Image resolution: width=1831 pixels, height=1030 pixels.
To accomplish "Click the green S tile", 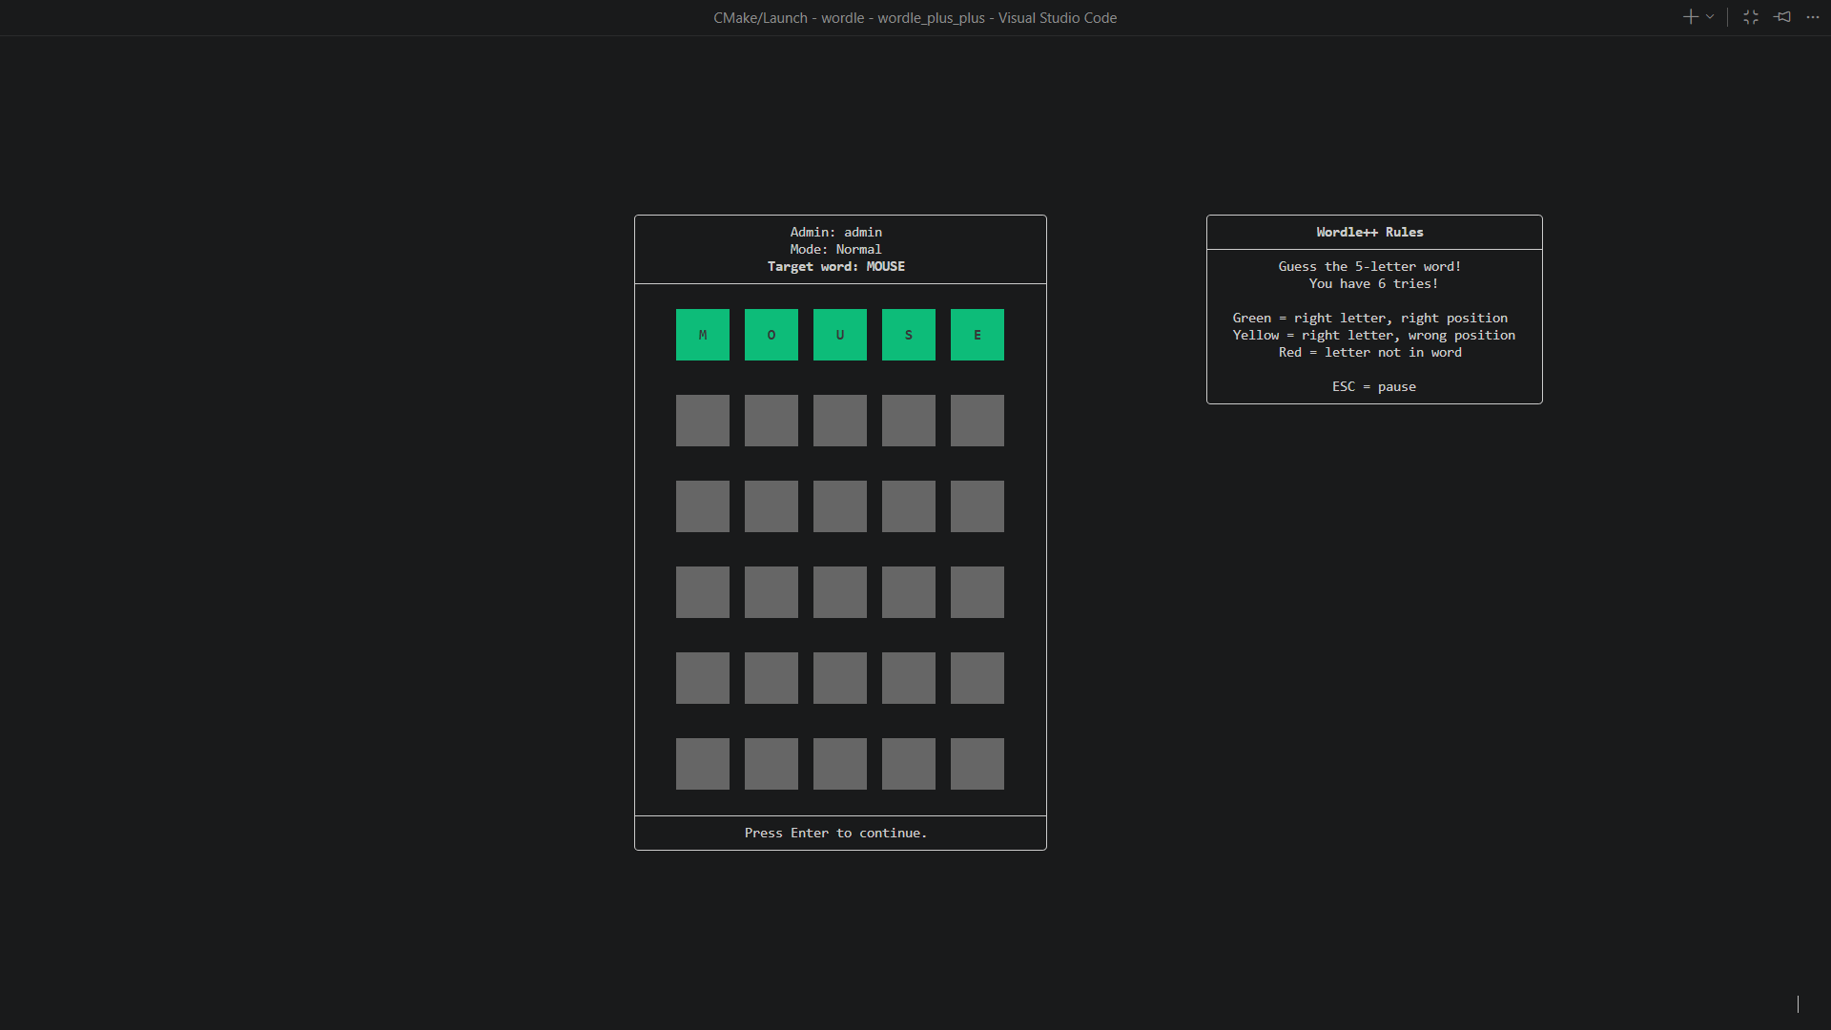I will pyautogui.click(x=909, y=335).
